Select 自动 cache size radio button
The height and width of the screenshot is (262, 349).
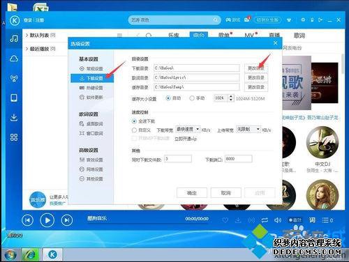[x=168, y=98]
